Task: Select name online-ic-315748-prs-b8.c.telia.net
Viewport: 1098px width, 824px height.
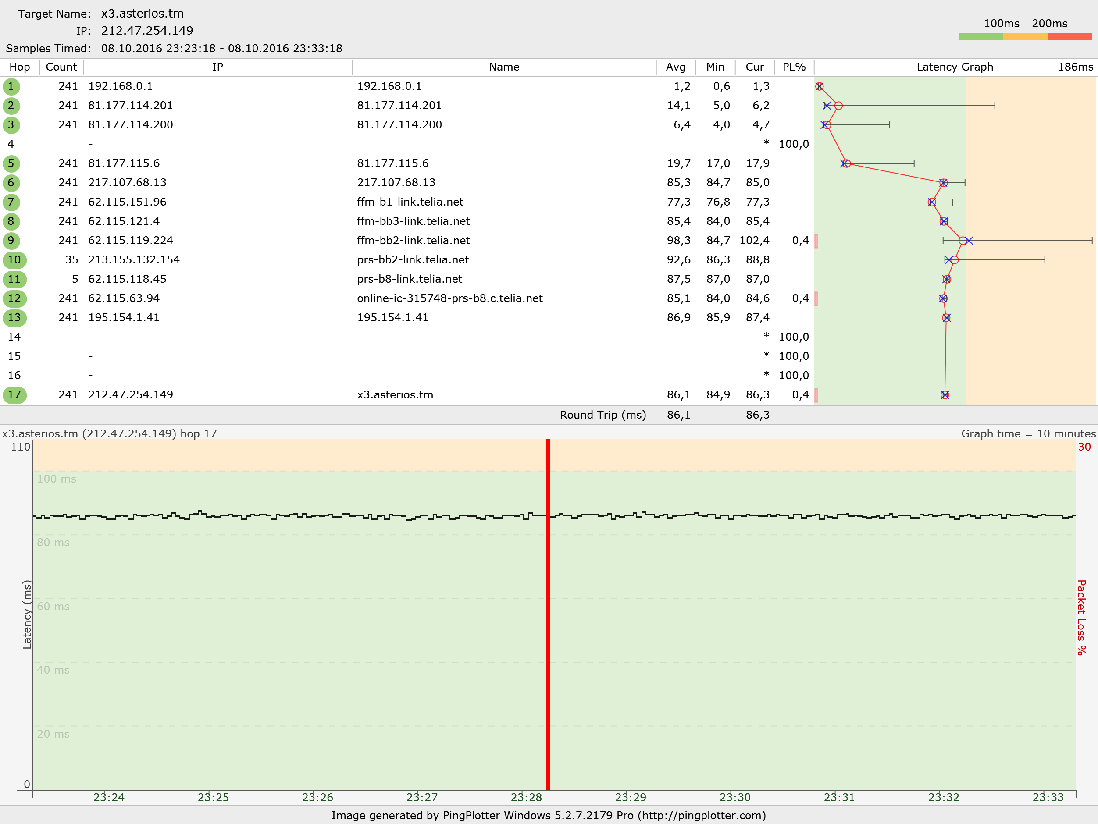Action: (450, 298)
